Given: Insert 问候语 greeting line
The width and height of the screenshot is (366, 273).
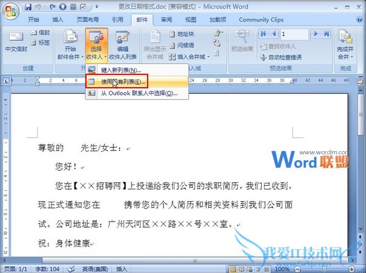Looking at the screenshot, I should click(182, 45).
